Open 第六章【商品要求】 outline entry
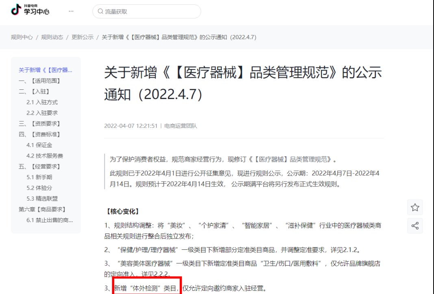434x294 pixels. click(42, 210)
